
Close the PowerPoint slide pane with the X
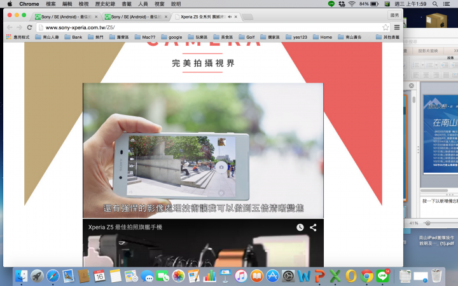tap(412, 86)
